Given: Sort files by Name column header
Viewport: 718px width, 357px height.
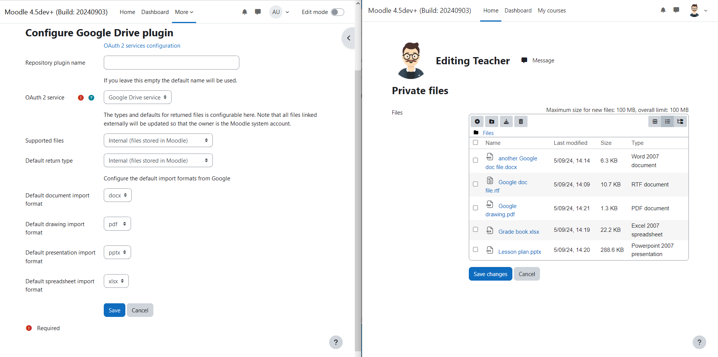Looking at the screenshot, I should pos(493,143).
